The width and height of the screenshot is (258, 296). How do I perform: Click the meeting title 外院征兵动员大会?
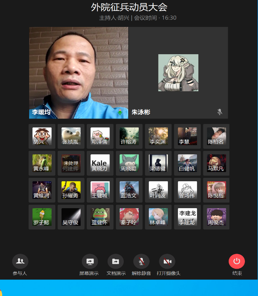129,7
